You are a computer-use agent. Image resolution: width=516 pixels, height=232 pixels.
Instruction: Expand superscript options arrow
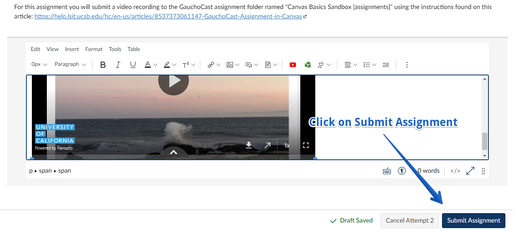click(193, 65)
